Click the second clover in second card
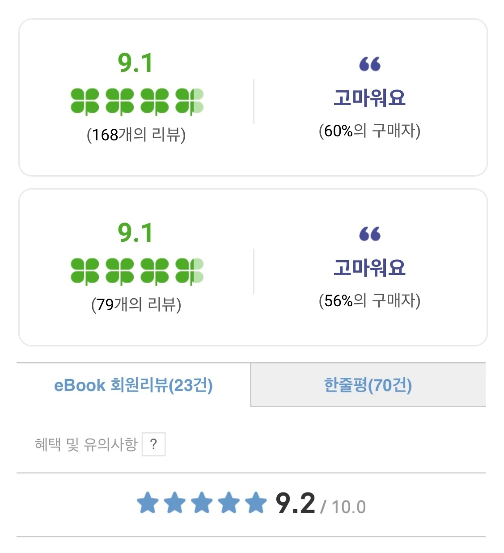Image resolution: width=504 pixels, height=553 pixels. [x=119, y=271]
